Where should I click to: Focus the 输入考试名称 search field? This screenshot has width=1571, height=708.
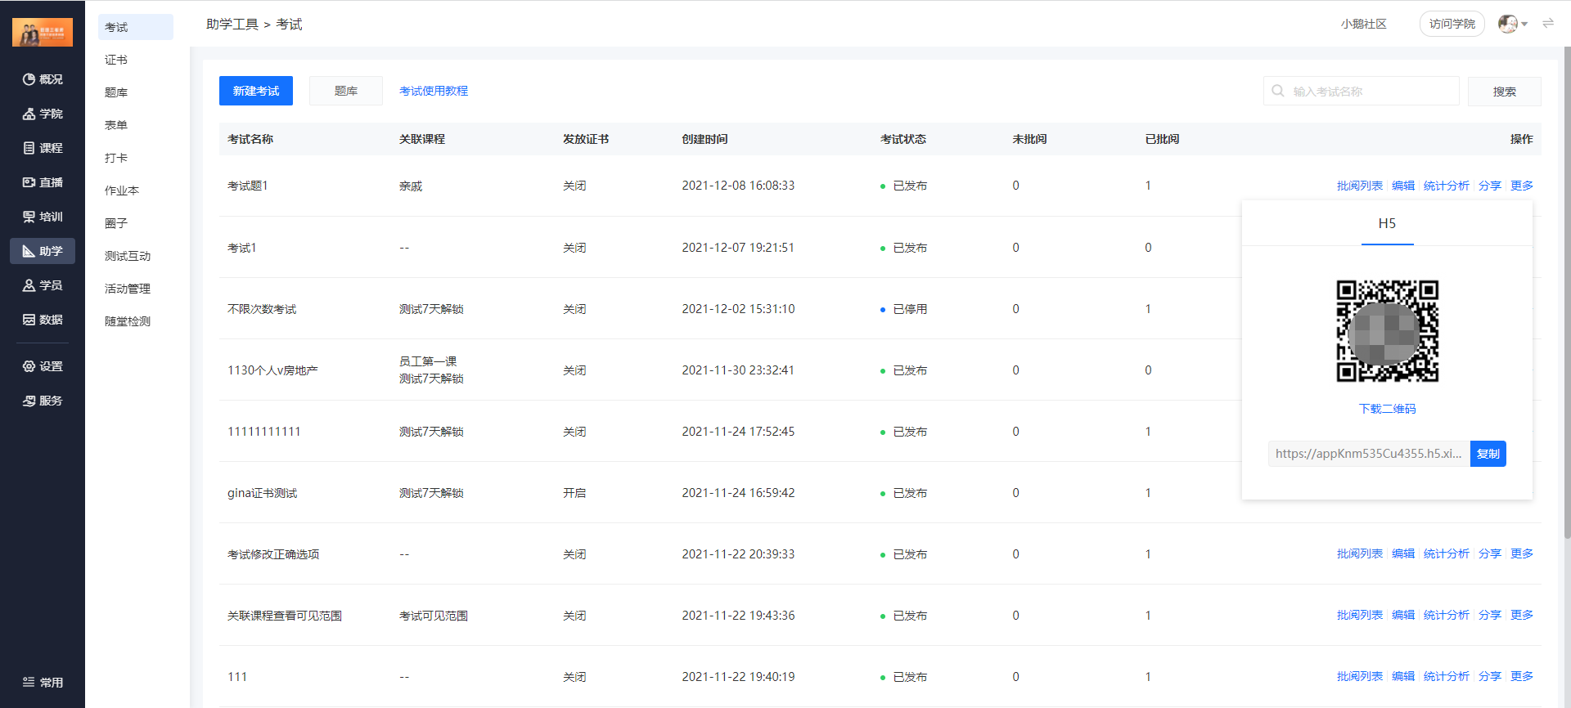(x=1362, y=91)
